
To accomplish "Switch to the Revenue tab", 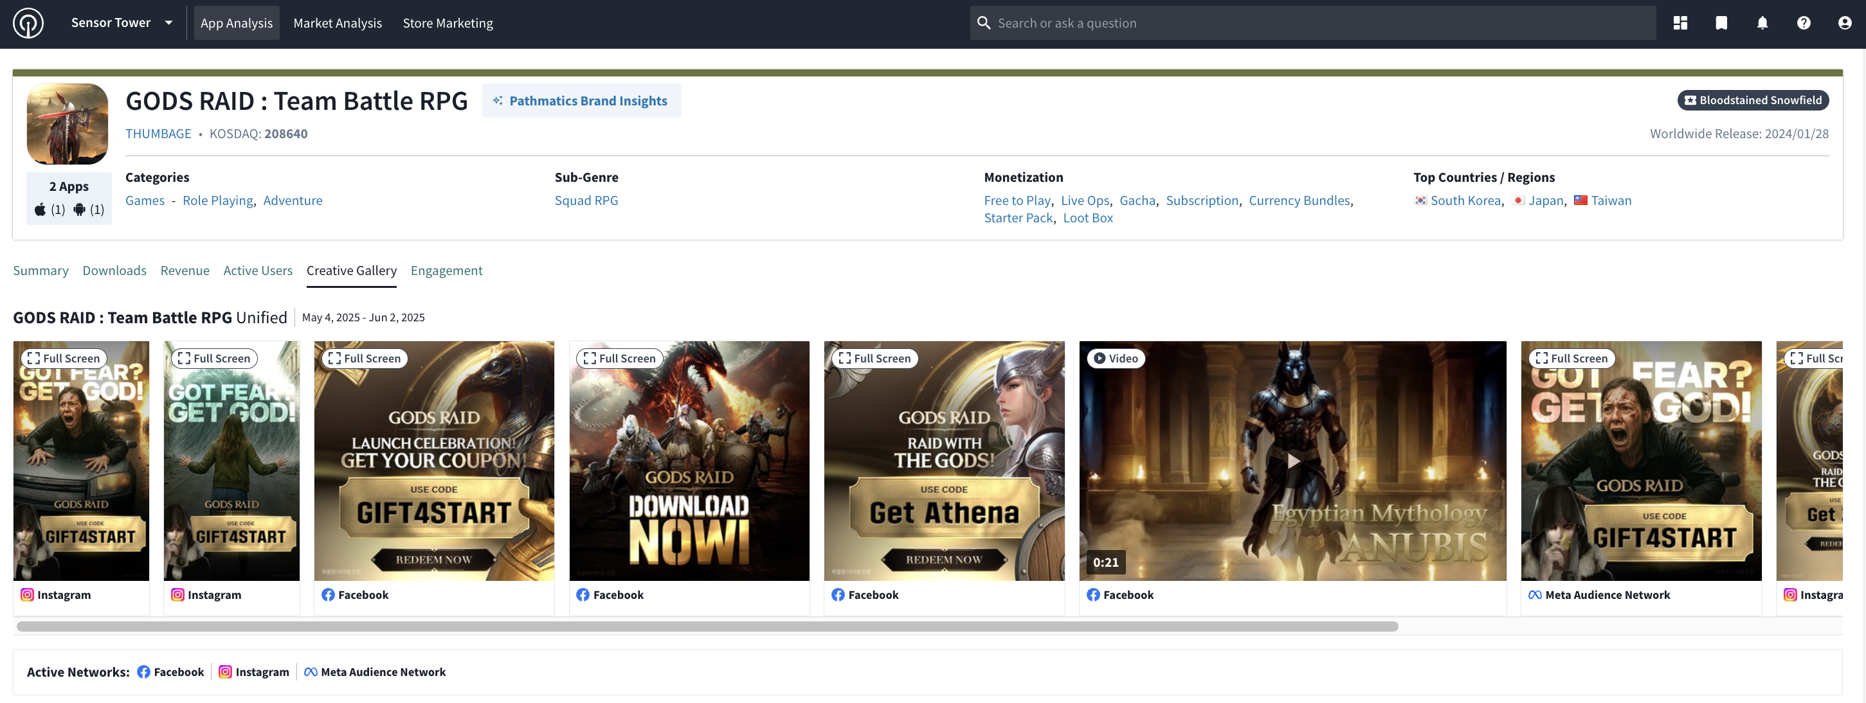I will [x=185, y=271].
